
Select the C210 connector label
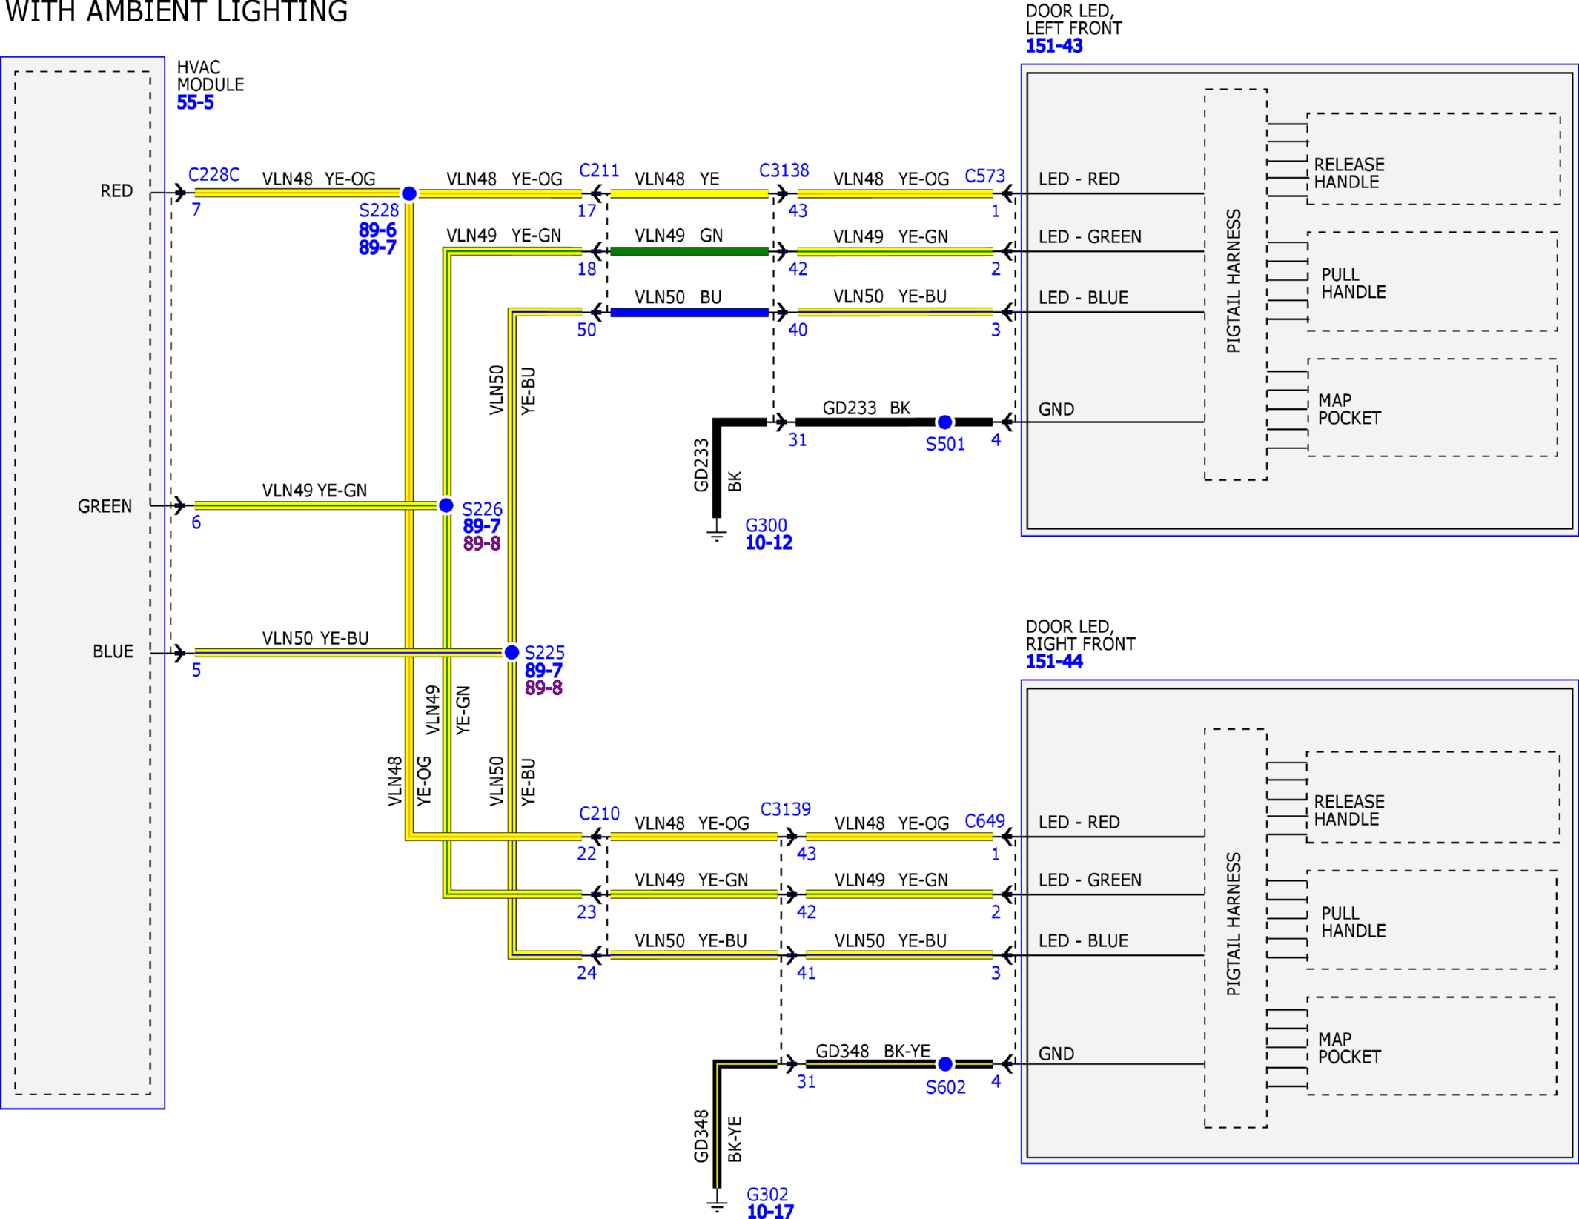599,814
